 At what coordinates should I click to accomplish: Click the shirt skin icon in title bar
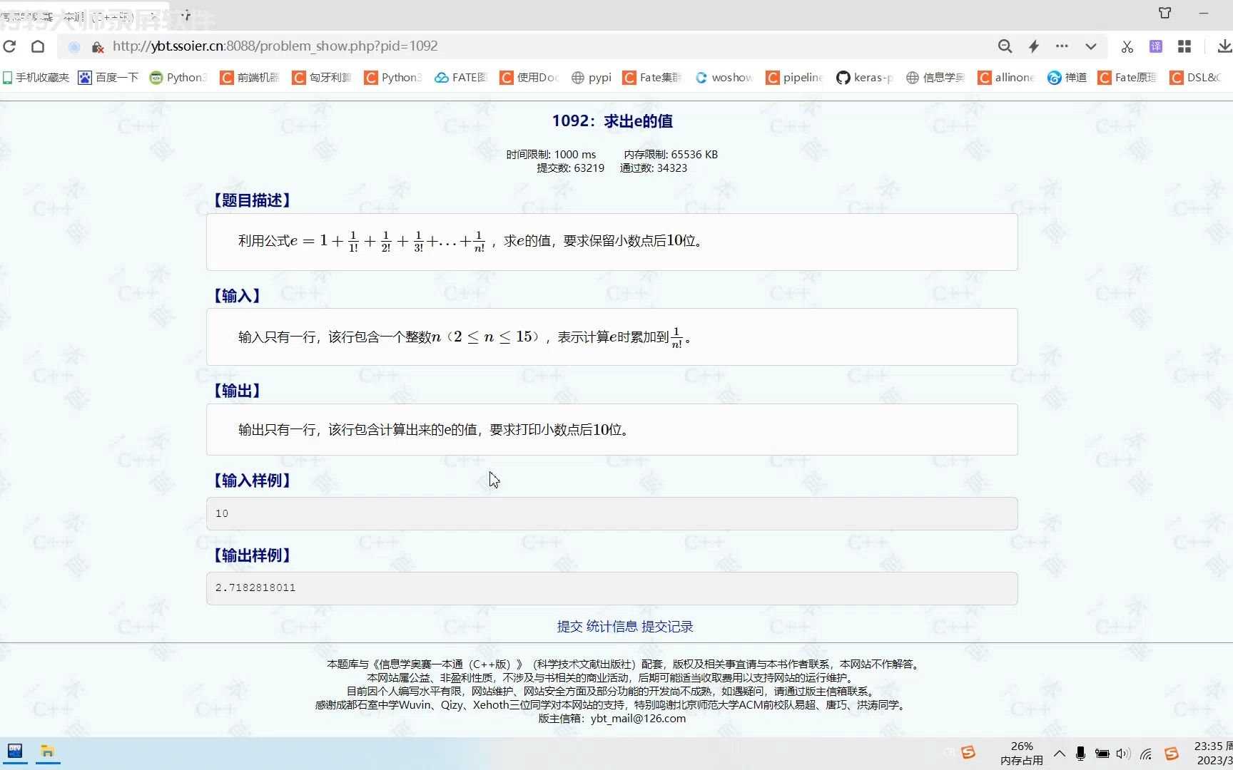[x=1165, y=13]
